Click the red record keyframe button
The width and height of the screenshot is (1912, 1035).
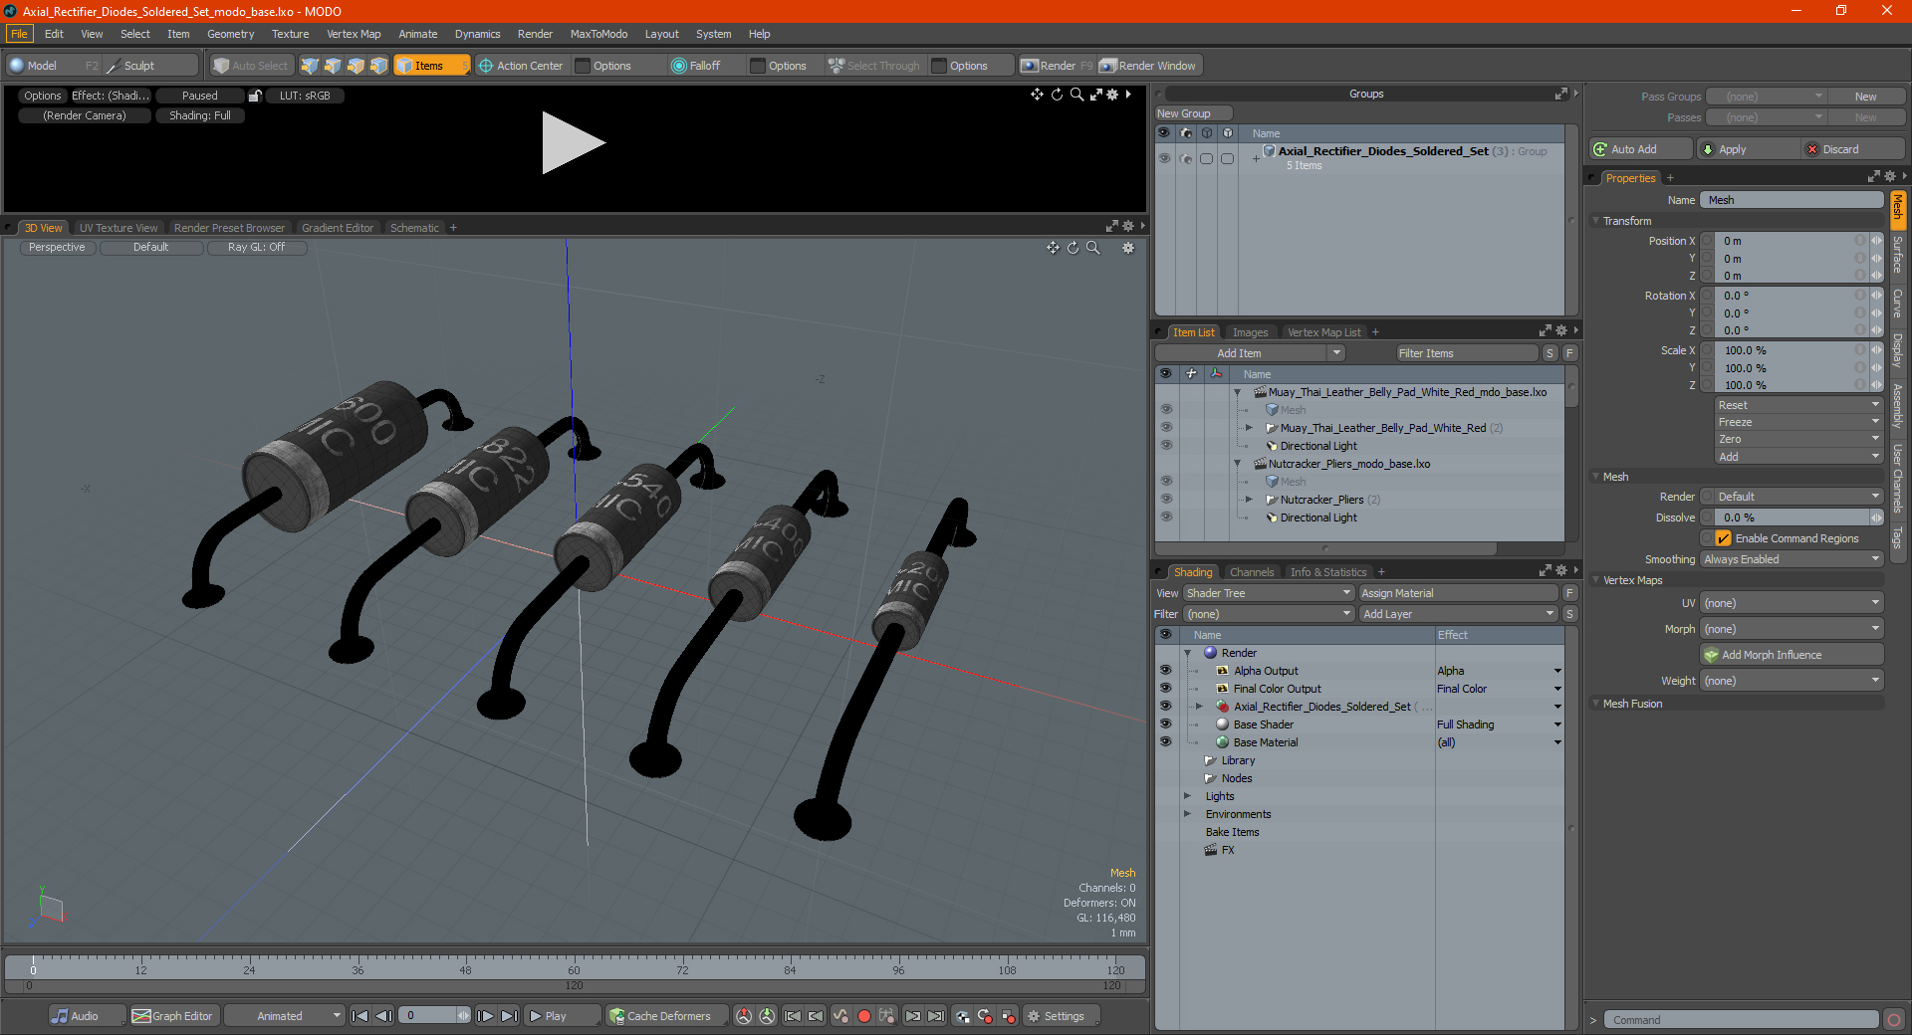click(x=864, y=1016)
